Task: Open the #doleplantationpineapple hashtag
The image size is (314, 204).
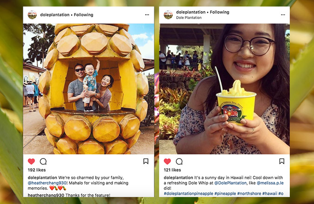Action: pyautogui.click(x=188, y=194)
